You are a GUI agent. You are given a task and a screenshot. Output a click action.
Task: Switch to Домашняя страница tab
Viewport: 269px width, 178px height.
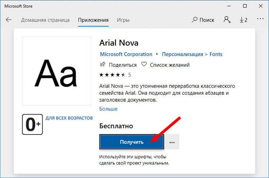(x=45, y=20)
